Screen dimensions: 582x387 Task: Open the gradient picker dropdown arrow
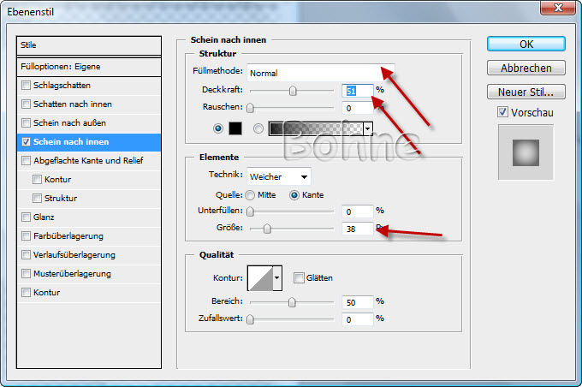point(368,128)
